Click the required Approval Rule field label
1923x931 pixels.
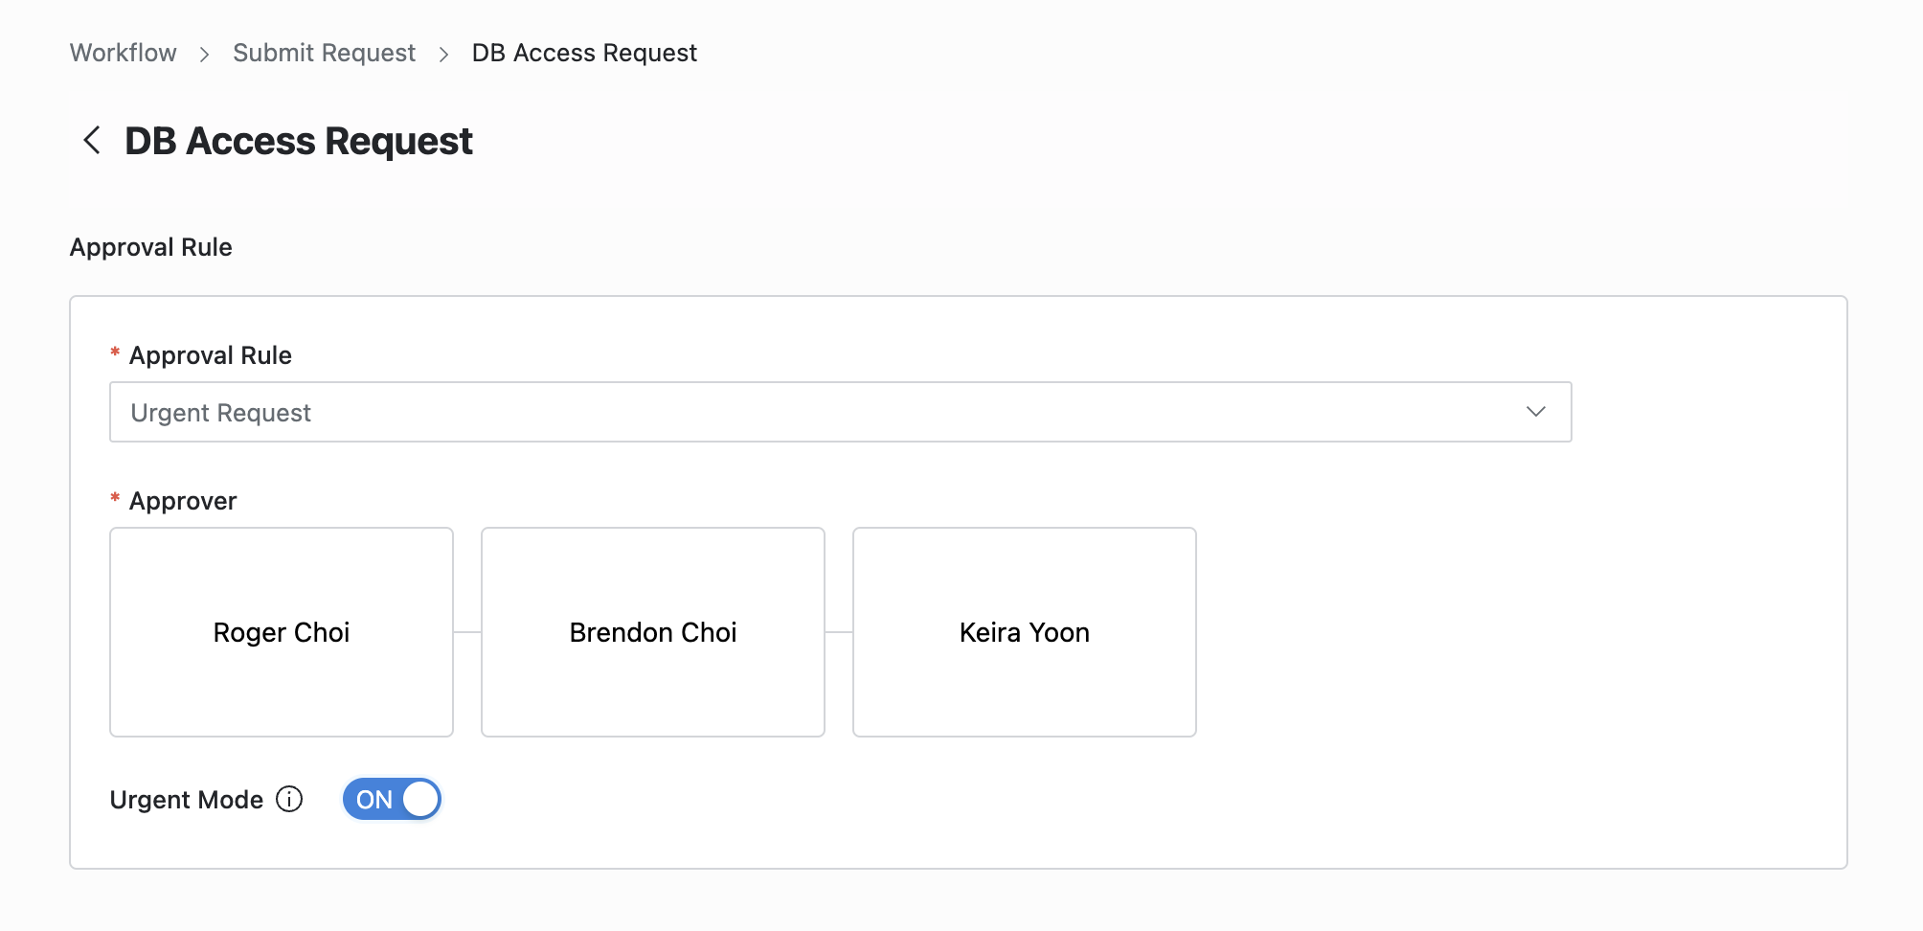(211, 355)
